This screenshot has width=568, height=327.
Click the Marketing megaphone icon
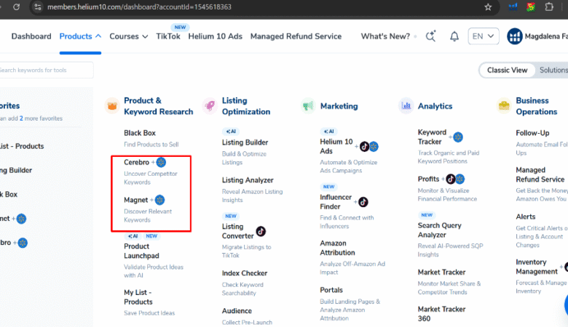(x=308, y=106)
